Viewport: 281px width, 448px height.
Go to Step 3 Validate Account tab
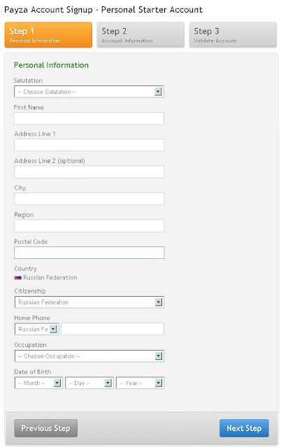click(233, 35)
